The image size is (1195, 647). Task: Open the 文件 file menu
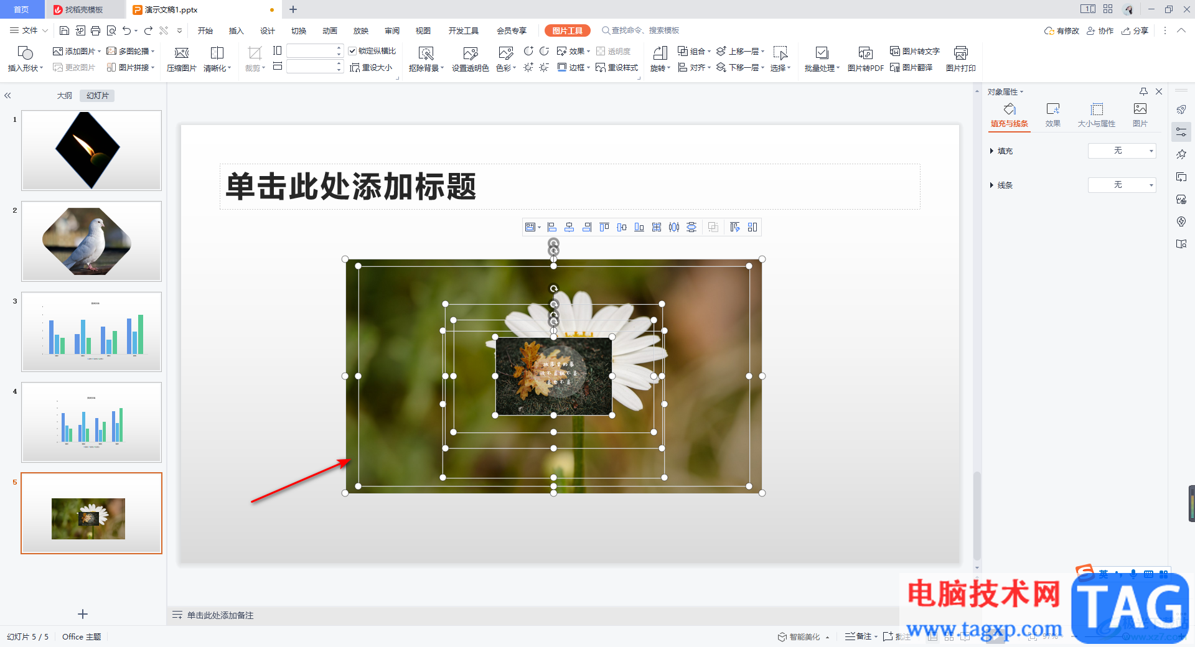point(29,30)
